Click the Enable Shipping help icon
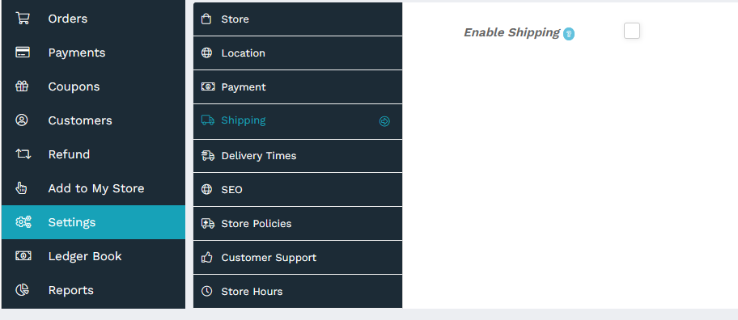738x320 pixels. (569, 34)
